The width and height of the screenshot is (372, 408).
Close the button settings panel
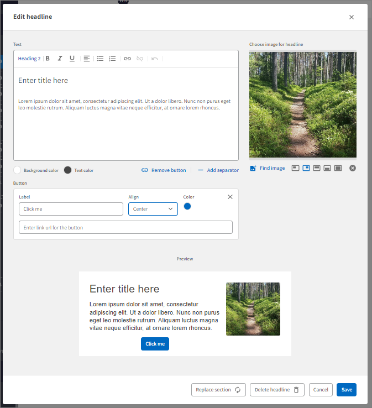[x=230, y=197]
